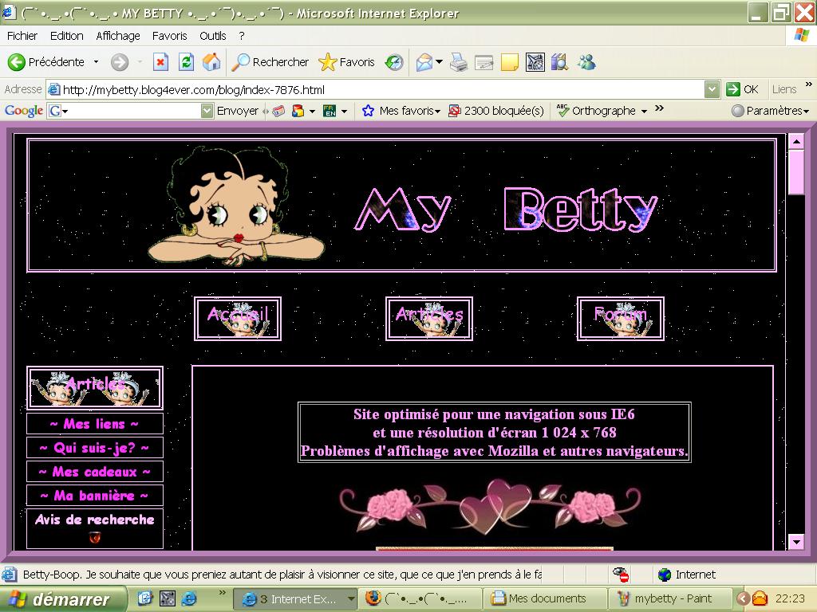817x612 pixels.
Task: Open the Affichage menu
Action: (118, 36)
